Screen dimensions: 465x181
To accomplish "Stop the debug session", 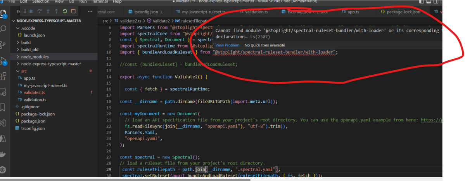I will pyautogui.click(x=73, y=11).
